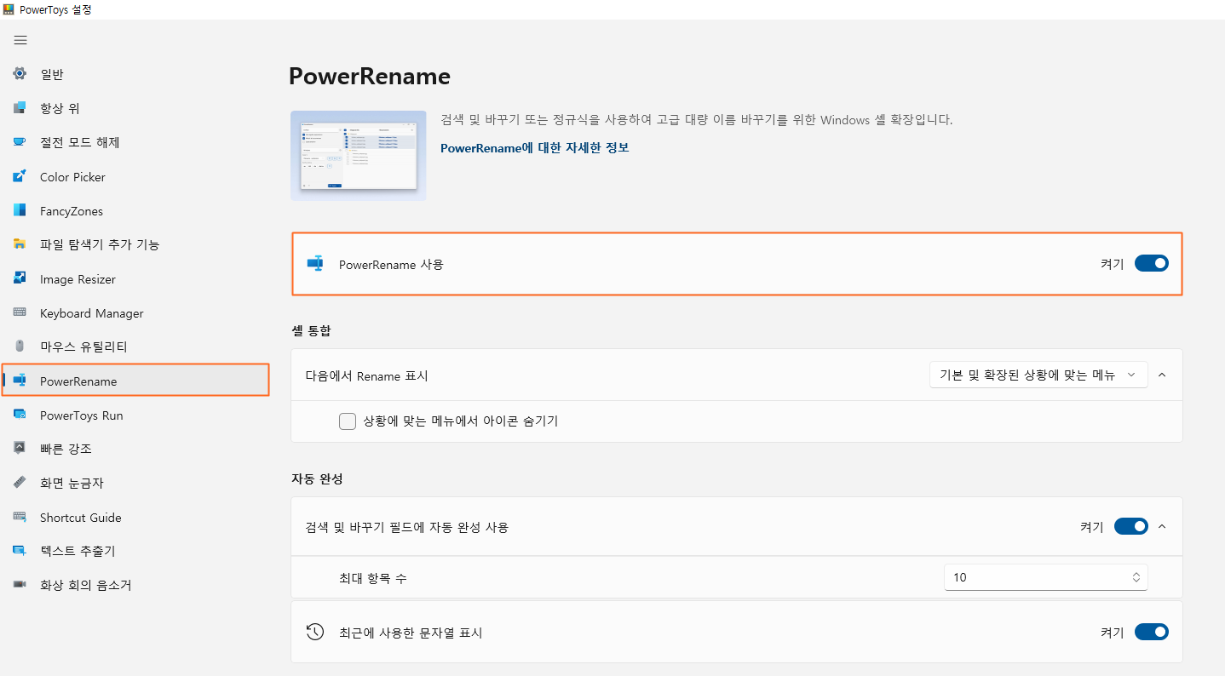Click the 빠른 강조 icon
1225x676 pixels.
click(20, 449)
